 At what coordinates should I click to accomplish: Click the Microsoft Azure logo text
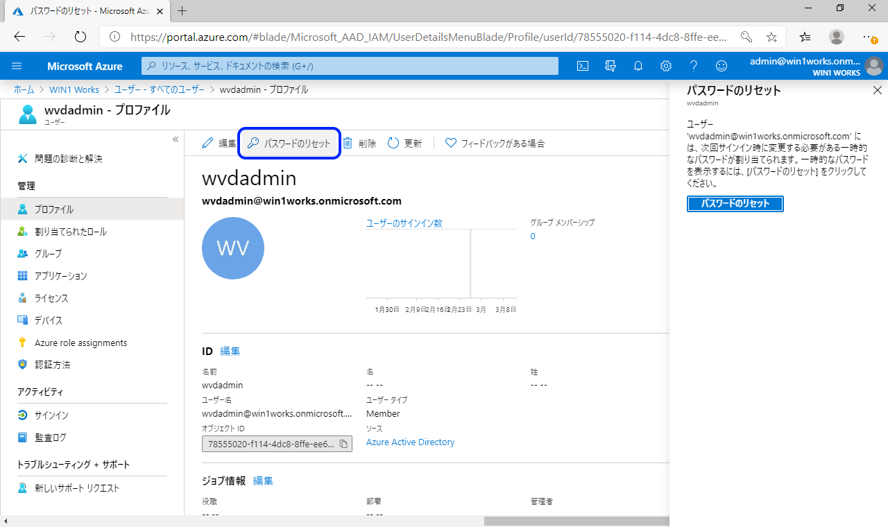click(x=85, y=66)
